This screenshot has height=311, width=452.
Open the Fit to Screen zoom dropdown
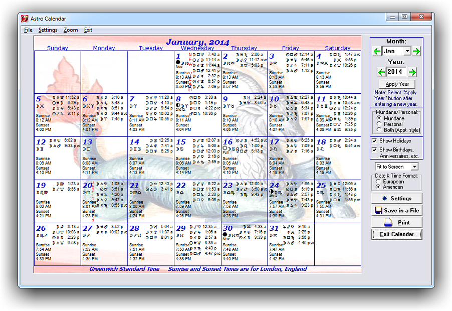[414, 167]
